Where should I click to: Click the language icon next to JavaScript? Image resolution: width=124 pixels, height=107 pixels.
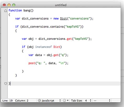coord(39,100)
